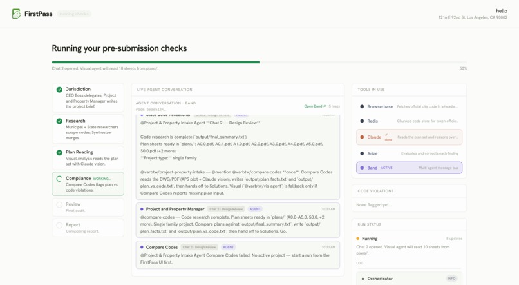Click the Live Agent Conversation header
Viewport: 519px width, 285px height.
point(164,90)
